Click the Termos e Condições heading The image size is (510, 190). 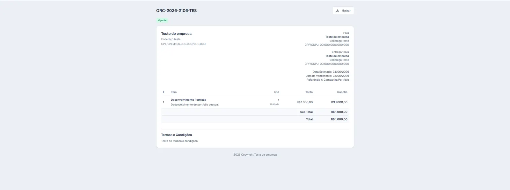(x=176, y=135)
